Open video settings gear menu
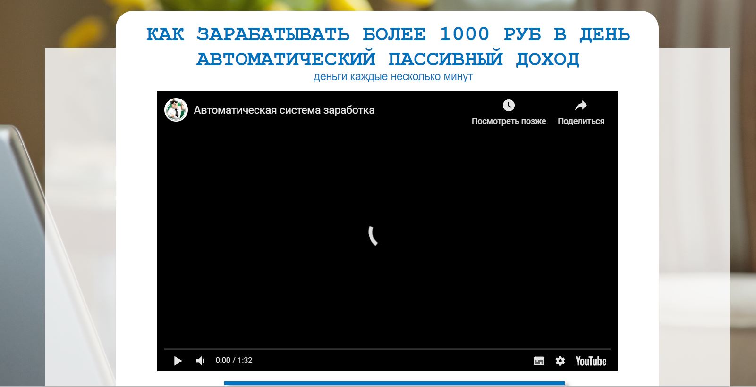The image size is (756, 387). click(560, 361)
